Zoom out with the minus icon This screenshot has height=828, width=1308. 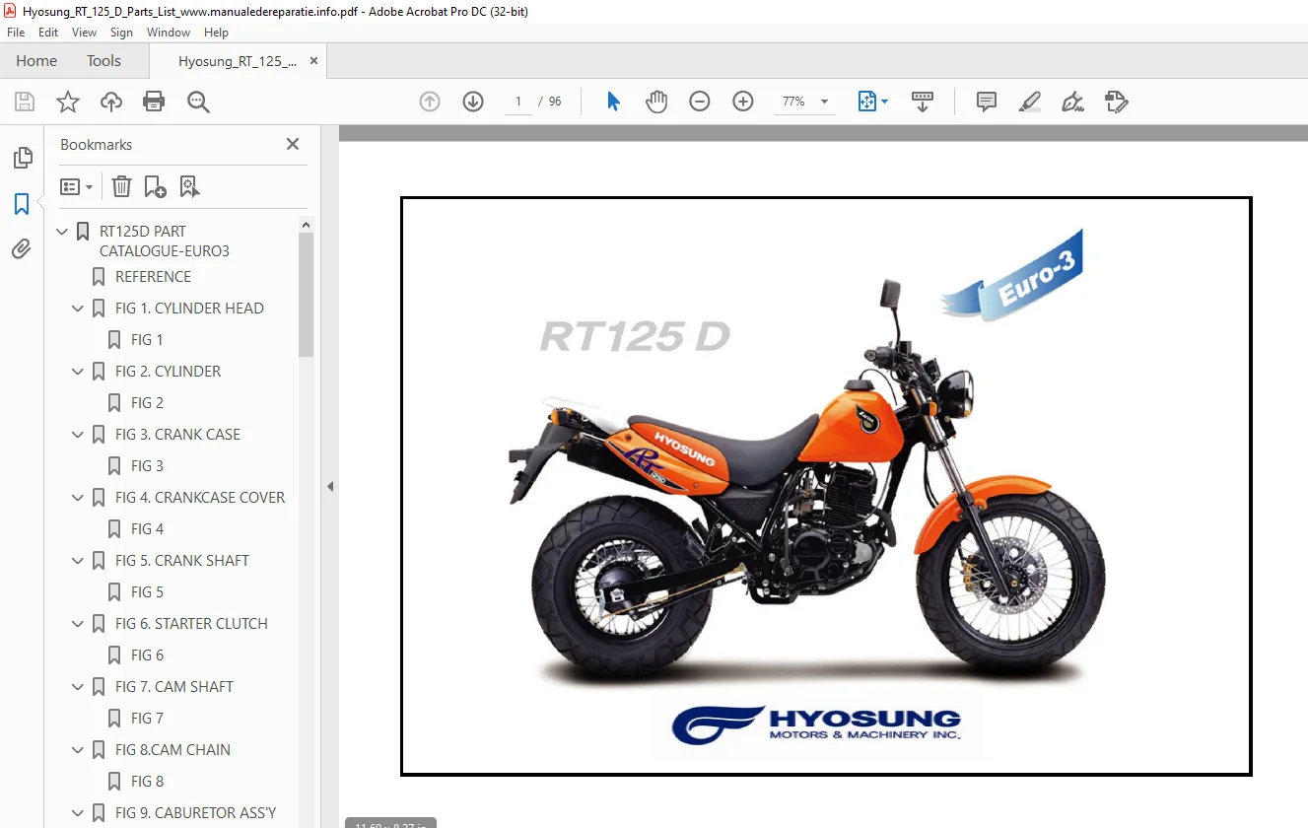(700, 102)
